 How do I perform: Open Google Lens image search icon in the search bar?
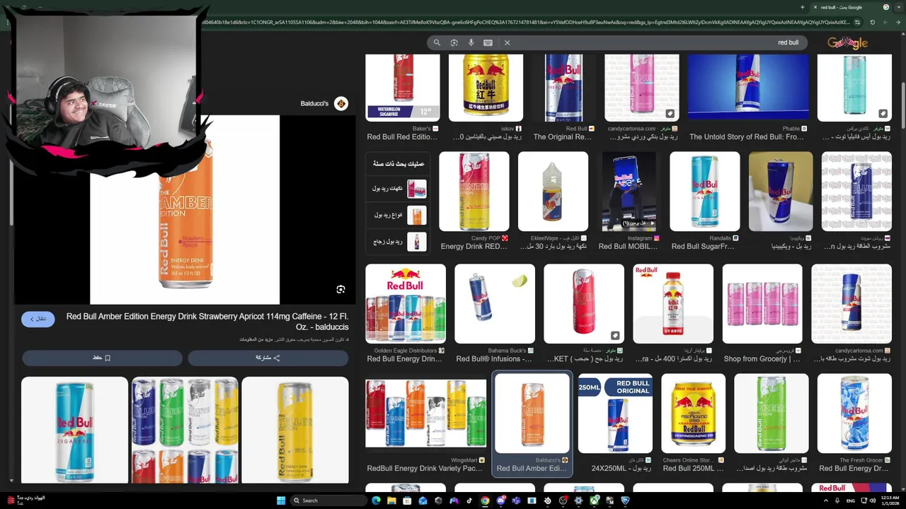pos(454,42)
